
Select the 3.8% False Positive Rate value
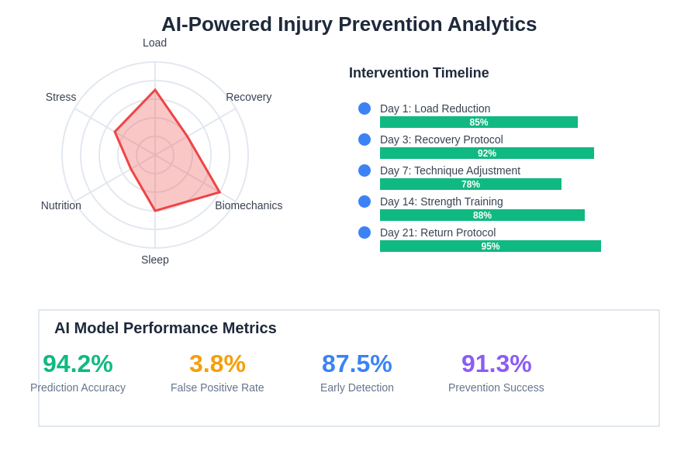coord(217,363)
